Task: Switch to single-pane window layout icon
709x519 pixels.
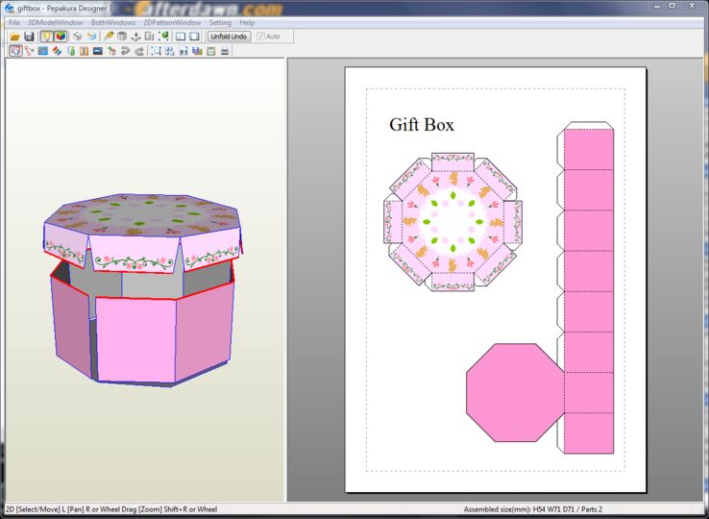Action: tap(194, 37)
